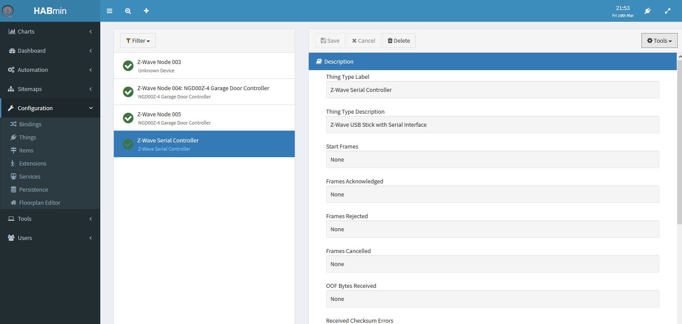682x324 pixels.
Task: Select Z-Wave Node 004 Garage Door Controller
Action: coord(203,91)
